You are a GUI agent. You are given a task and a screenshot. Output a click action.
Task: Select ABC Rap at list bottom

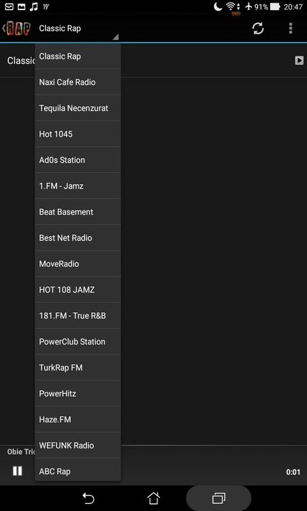point(77,470)
